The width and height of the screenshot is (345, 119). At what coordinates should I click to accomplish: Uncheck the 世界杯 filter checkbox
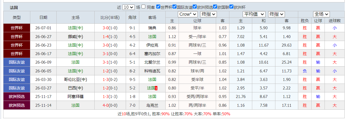click(x=158, y=7)
